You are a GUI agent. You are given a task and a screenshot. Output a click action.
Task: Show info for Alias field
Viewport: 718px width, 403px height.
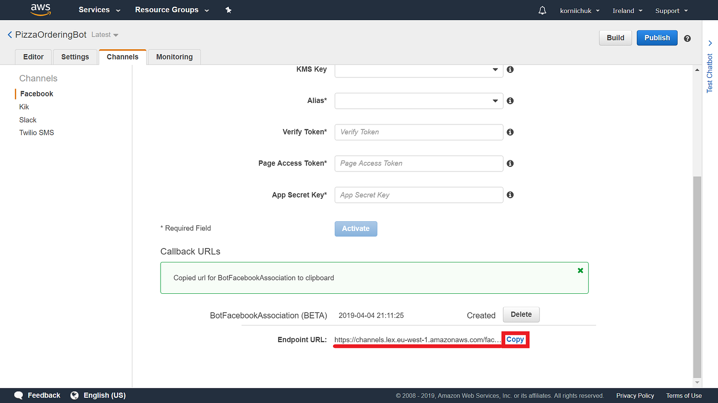(510, 101)
